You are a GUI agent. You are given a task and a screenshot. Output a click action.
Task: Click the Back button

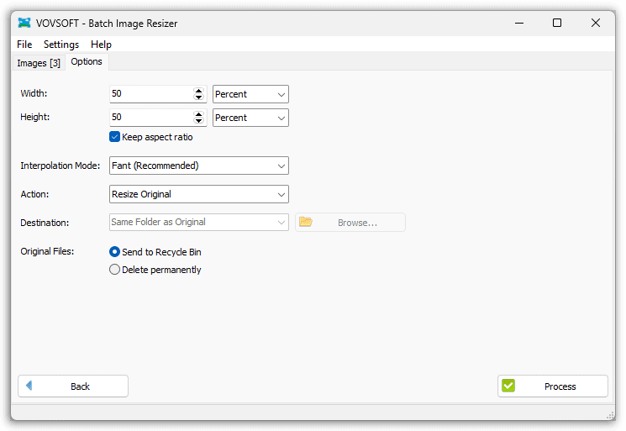[x=73, y=386]
